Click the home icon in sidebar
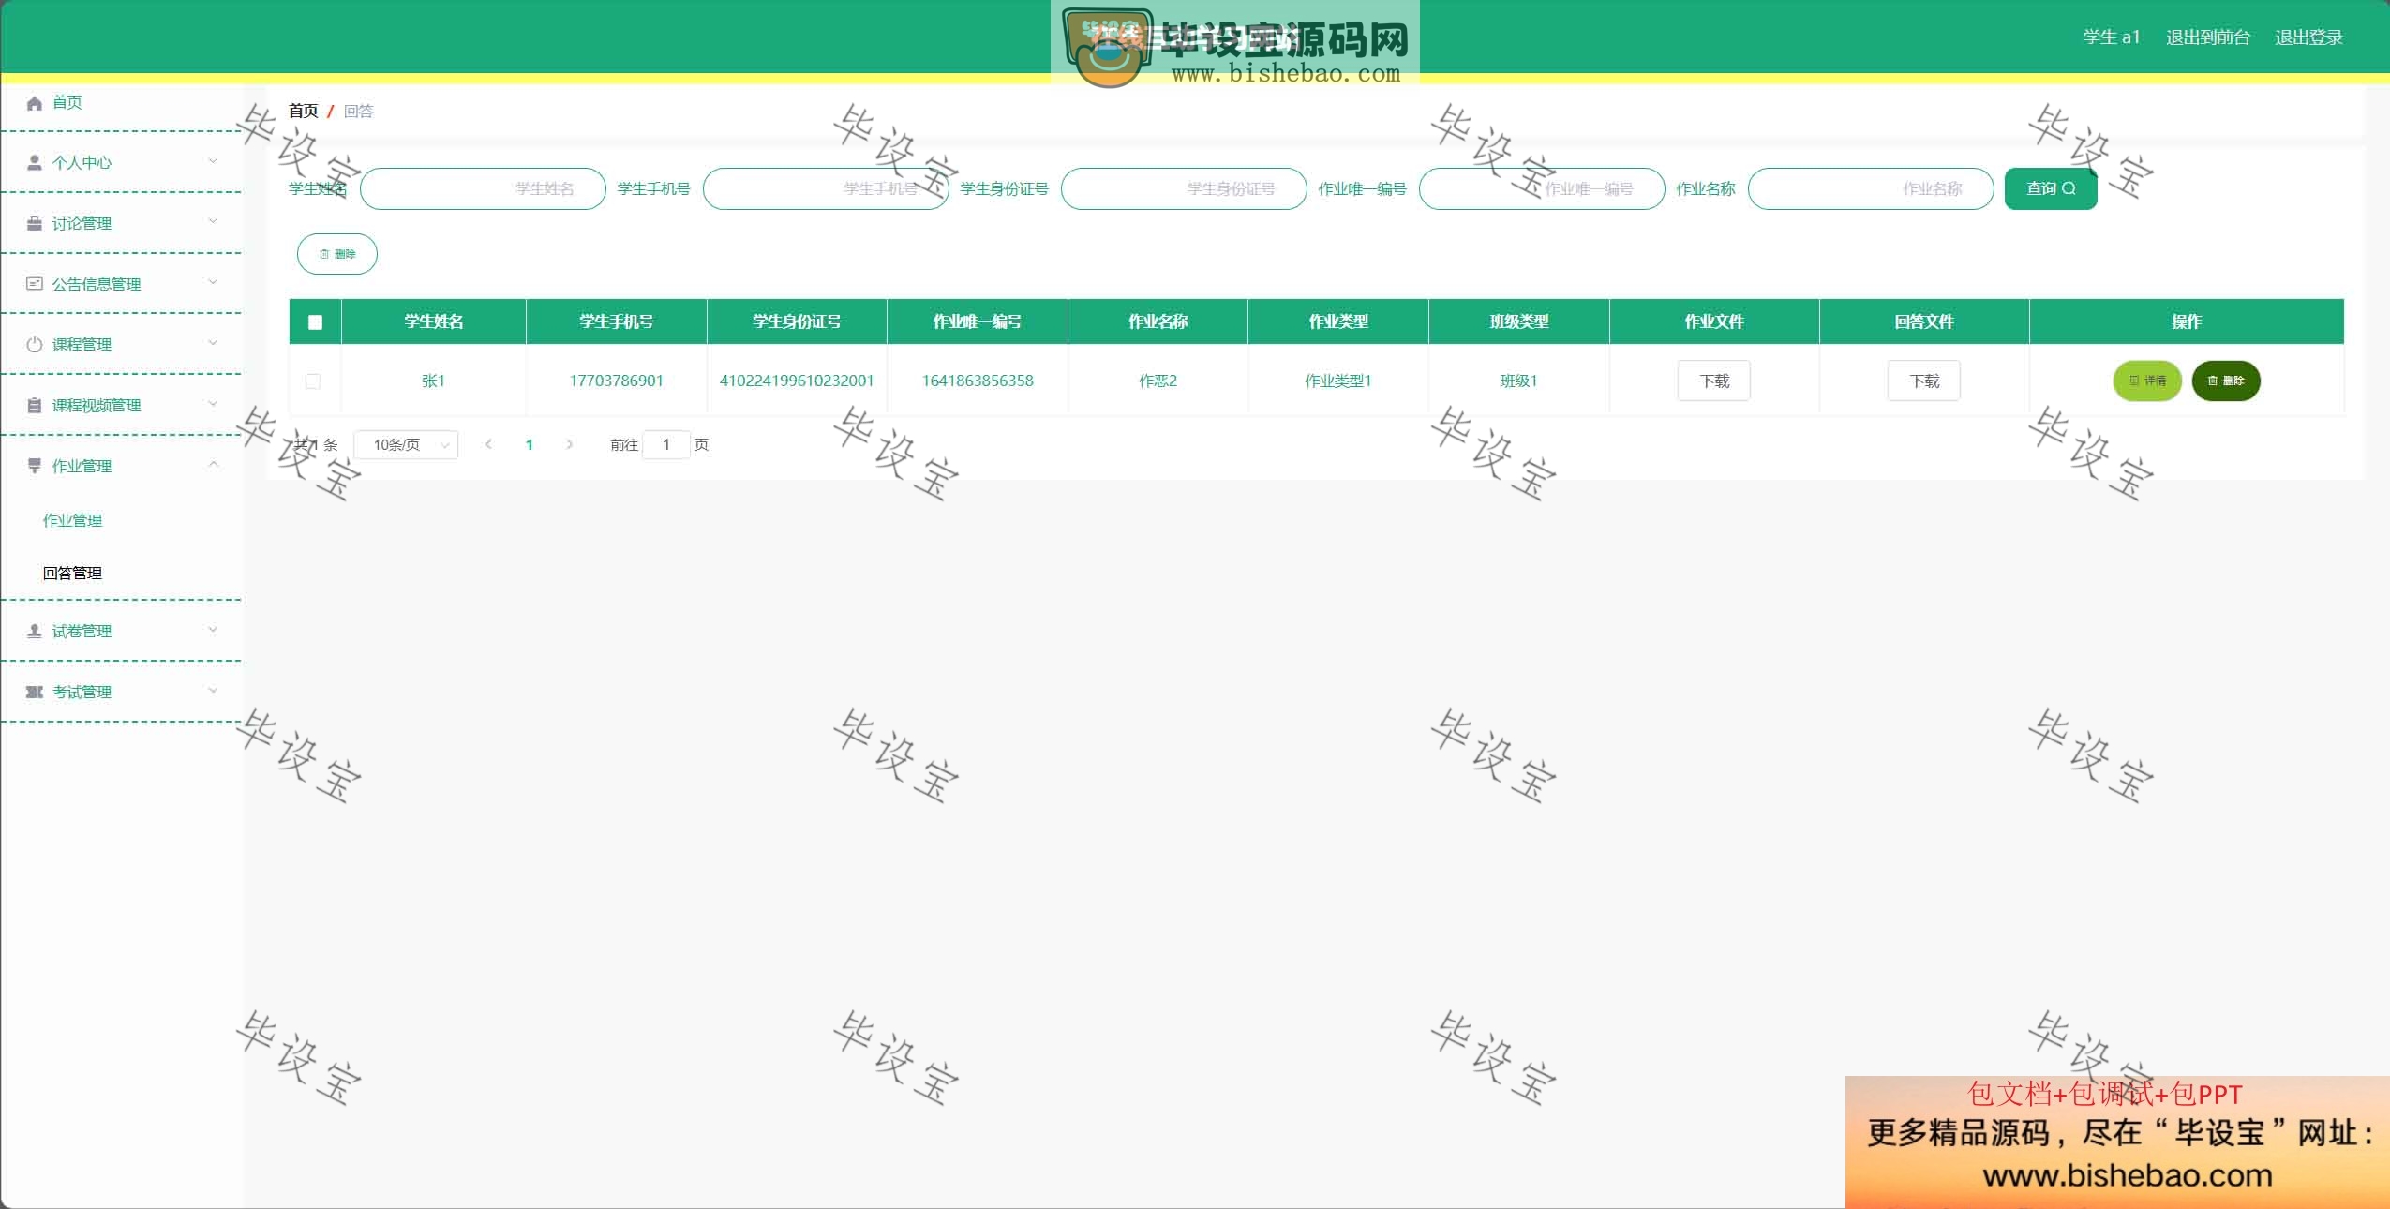The image size is (2390, 1209). click(x=35, y=103)
